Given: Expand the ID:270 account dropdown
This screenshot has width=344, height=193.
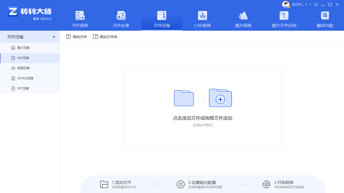Looking at the screenshot, I should (299, 4).
